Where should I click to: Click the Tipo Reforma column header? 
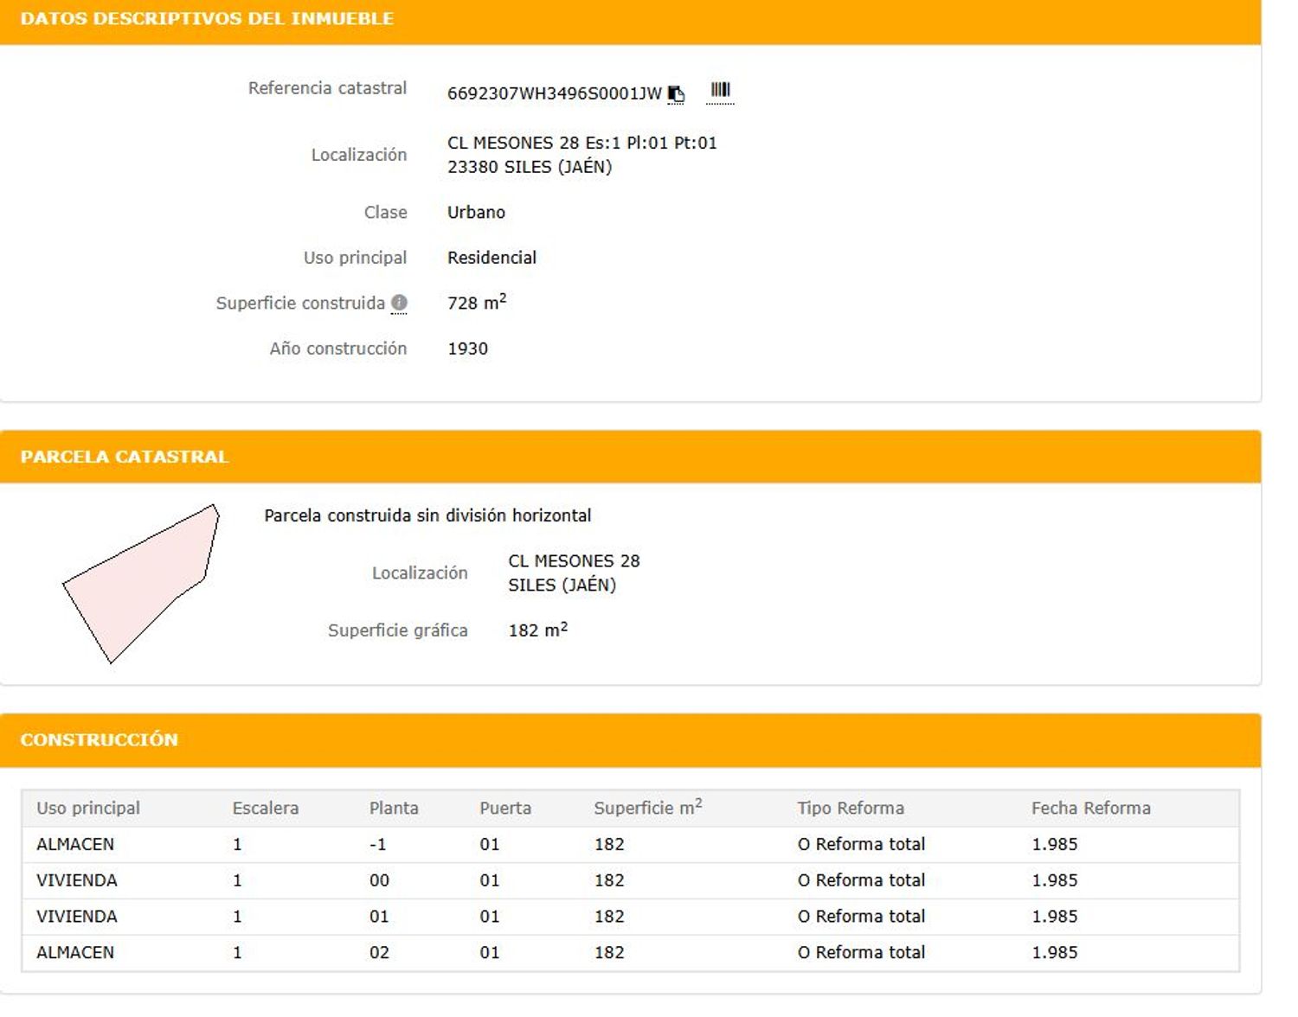click(851, 808)
